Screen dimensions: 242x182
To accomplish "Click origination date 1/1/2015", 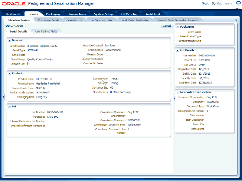I will [204, 69].
